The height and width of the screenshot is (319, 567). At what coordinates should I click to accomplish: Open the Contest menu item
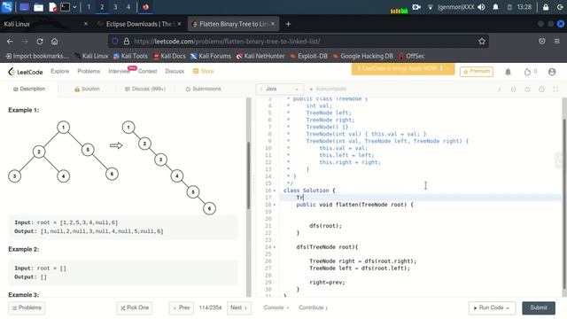coord(148,71)
